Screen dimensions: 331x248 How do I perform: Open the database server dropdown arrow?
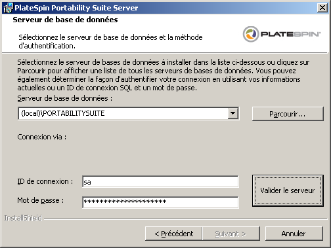(x=232, y=113)
